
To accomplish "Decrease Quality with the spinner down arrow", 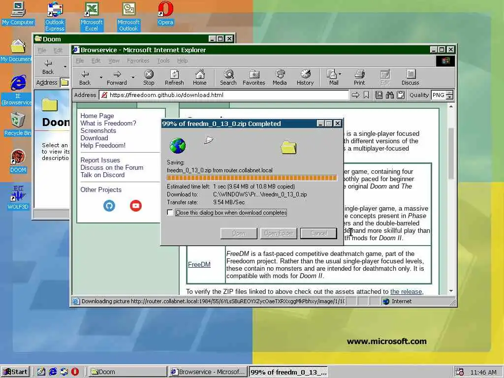I will [x=450, y=97].
